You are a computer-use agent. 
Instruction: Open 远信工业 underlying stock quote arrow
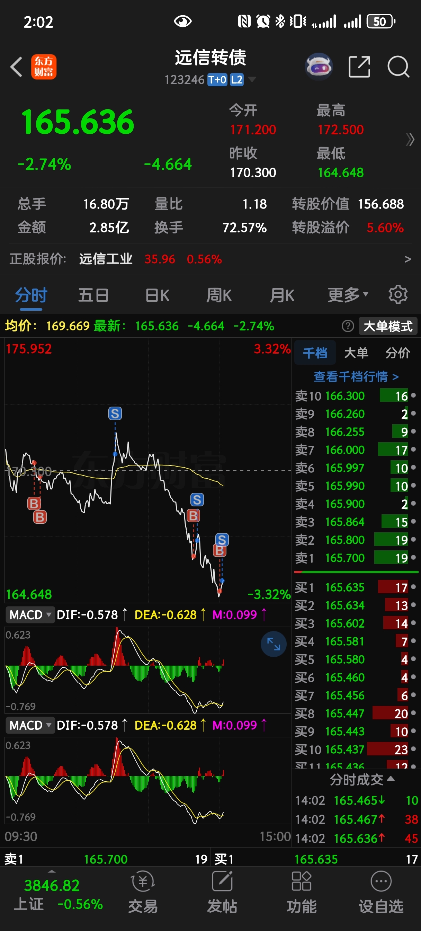[x=407, y=259]
